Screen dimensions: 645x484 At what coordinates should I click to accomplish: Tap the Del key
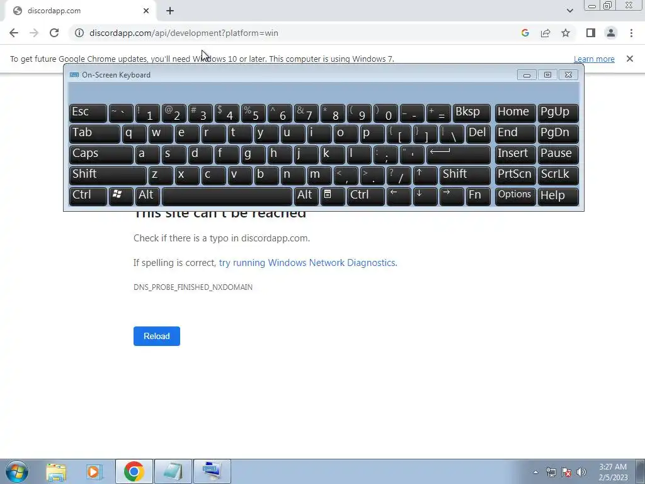pos(478,134)
